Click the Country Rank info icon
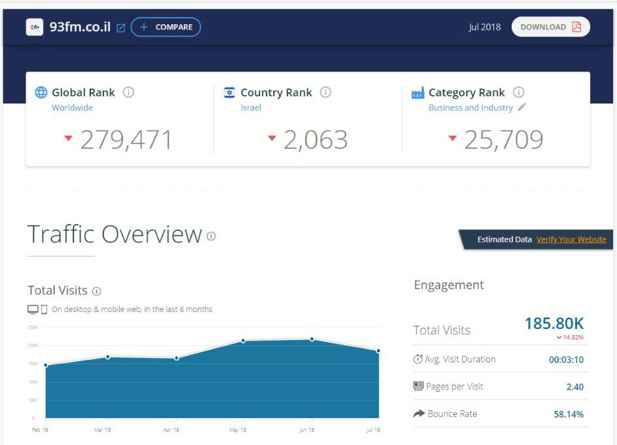The width and height of the screenshot is (617, 445). pos(326,92)
